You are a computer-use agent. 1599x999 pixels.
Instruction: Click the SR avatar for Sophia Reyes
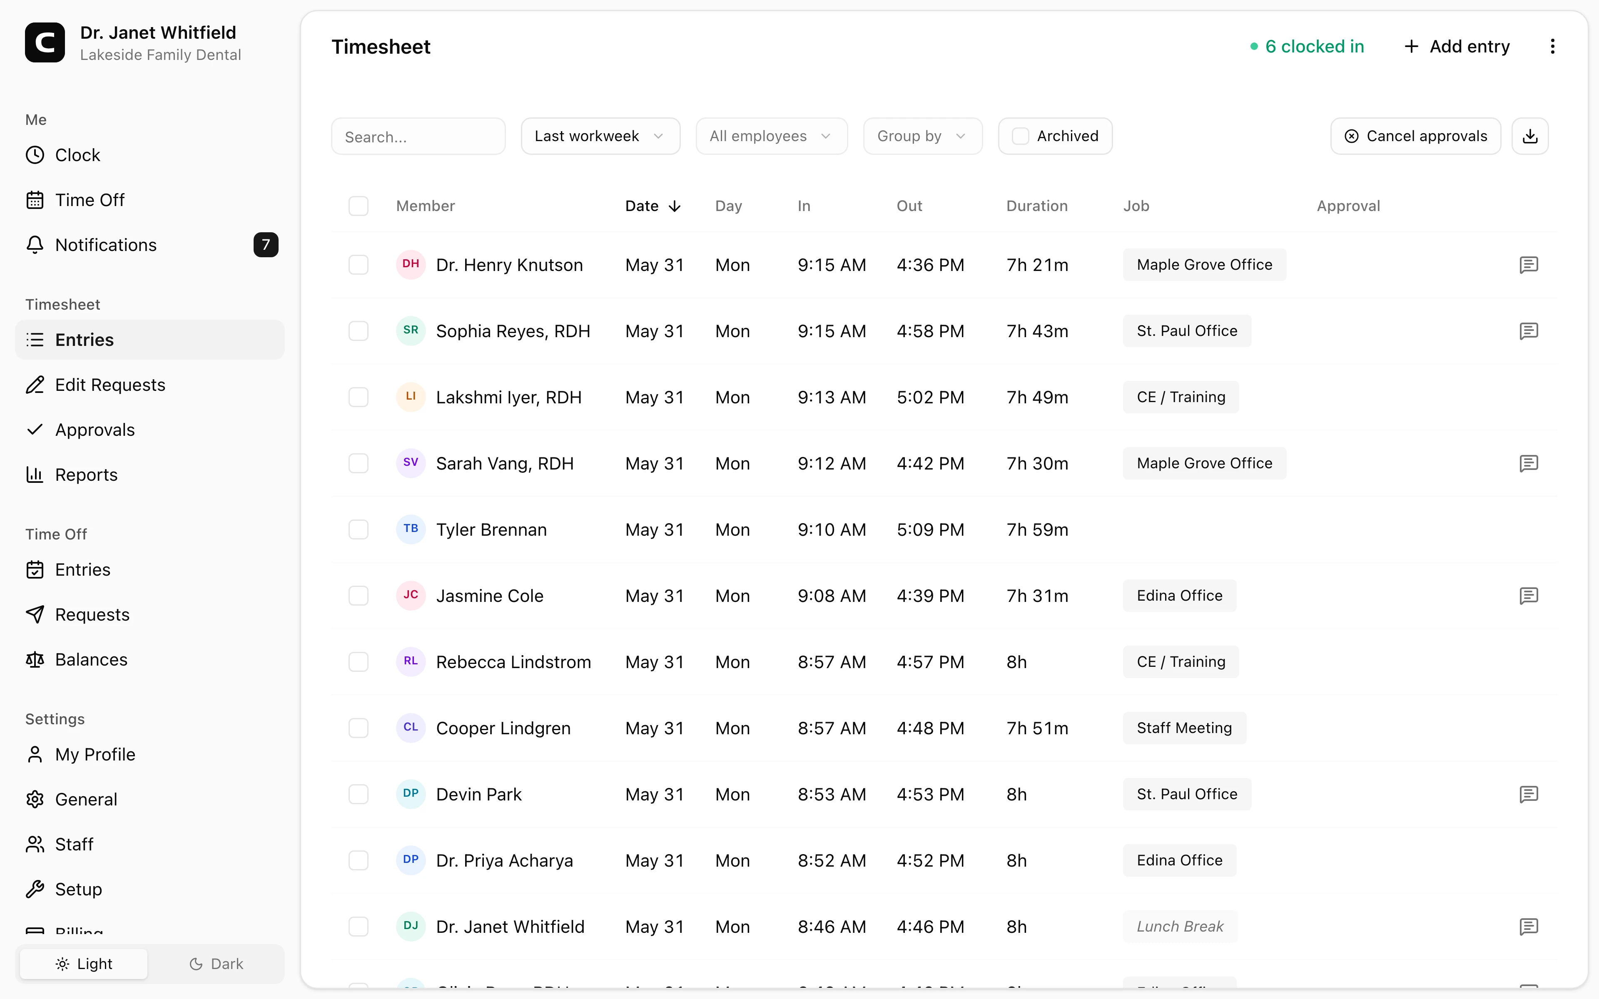410,331
